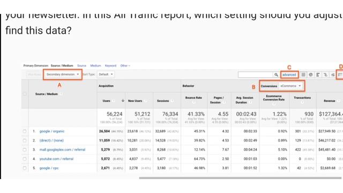The image size is (343, 193).
Task: Sort by Sessions column header
Action: pyautogui.click(x=163, y=101)
